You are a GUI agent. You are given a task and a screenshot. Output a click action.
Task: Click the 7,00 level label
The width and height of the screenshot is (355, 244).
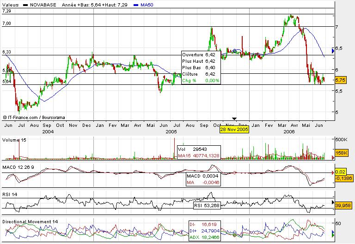click(6, 23)
